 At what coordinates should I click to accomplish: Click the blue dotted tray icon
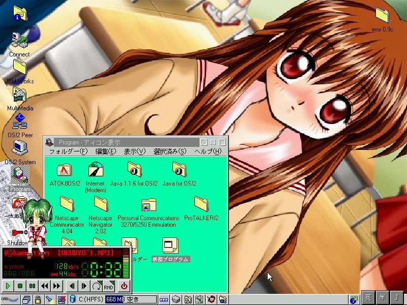[x=164, y=300]
